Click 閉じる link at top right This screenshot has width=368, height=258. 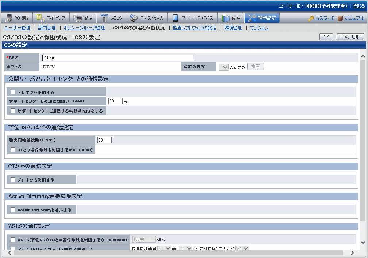coord(359,6)
